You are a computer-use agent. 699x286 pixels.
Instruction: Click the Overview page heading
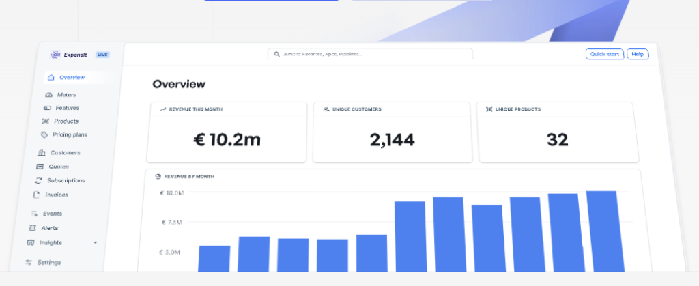click(x=179, y=84)
